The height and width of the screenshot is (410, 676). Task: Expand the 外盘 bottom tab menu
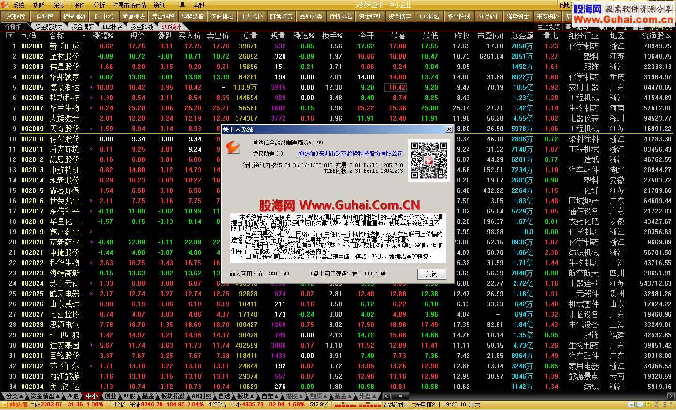pyautogui.click(x=368, y=396)
